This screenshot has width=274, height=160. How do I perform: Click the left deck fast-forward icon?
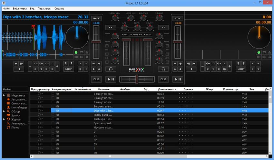click(x=22, y=64)
